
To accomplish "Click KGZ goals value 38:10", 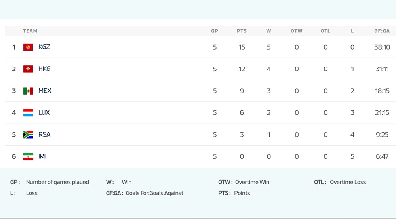I will 382,47.
